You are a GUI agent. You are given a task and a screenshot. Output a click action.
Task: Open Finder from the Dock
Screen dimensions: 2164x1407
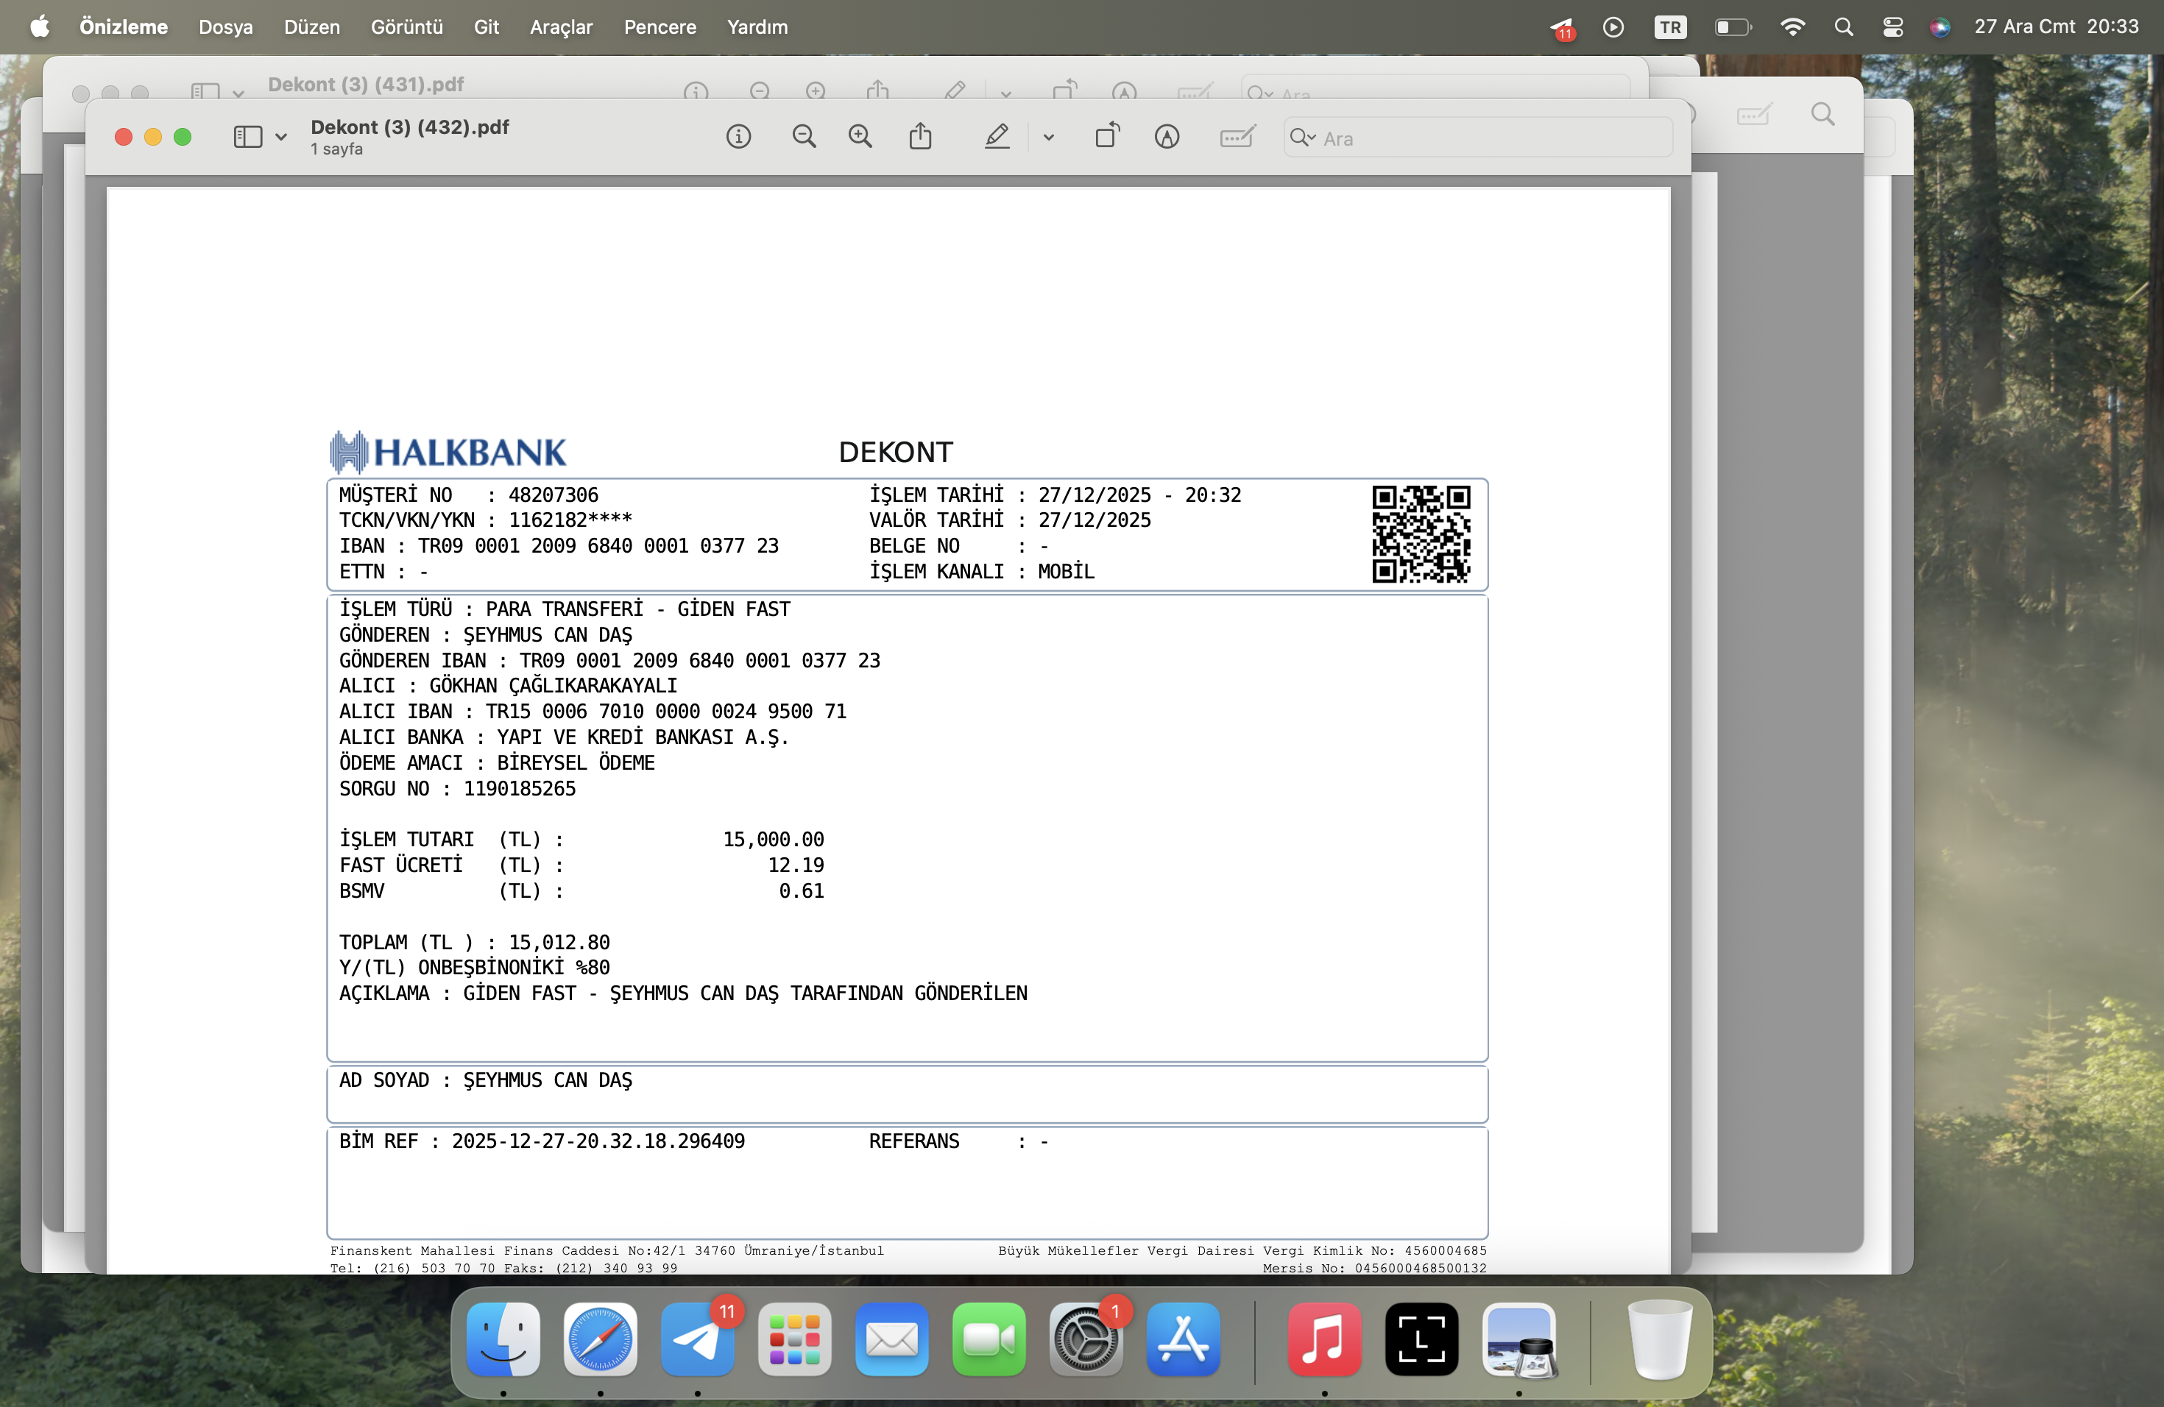pyautogui.click(x=503, y=1339)
